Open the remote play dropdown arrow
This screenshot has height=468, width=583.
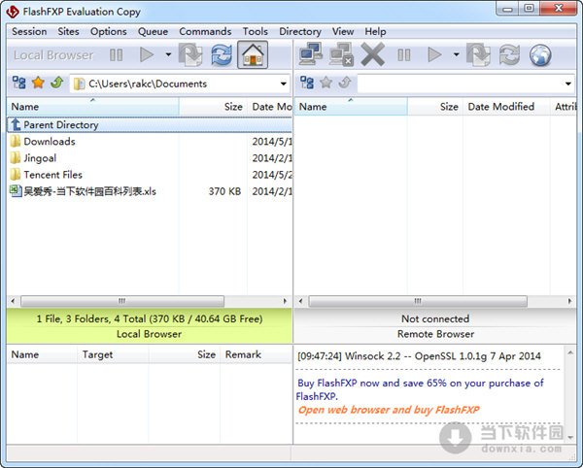[x=457, y=55]
